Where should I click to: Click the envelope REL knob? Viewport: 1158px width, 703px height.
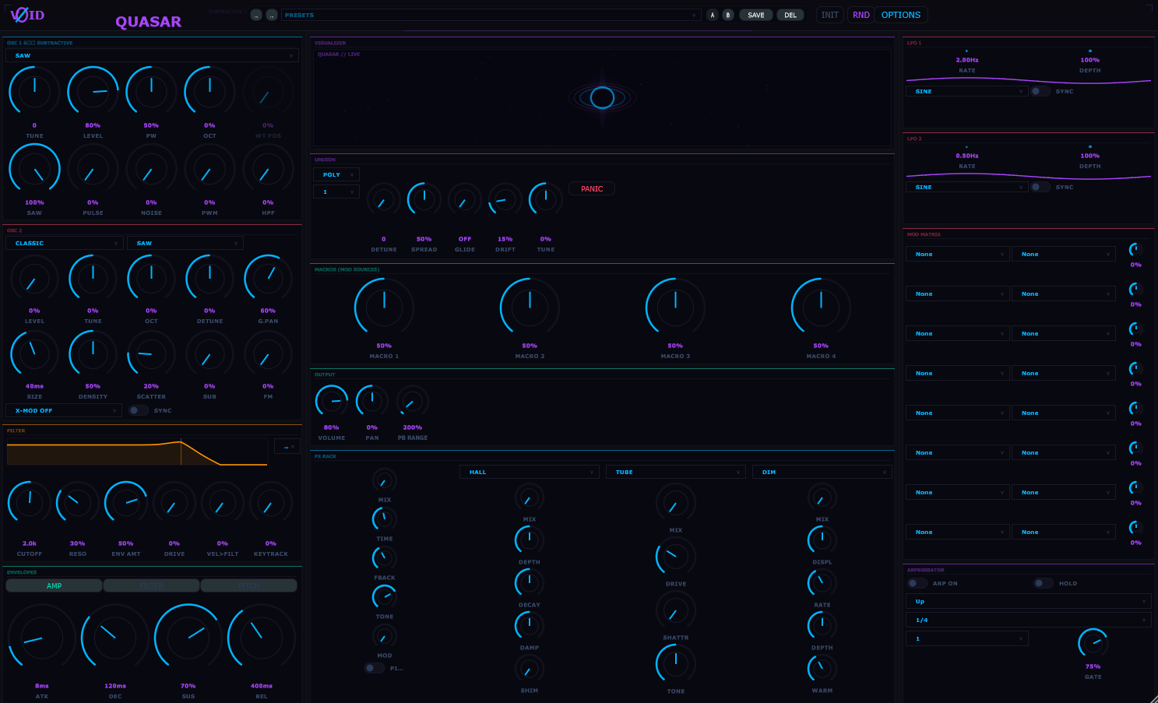coord(262,638)
